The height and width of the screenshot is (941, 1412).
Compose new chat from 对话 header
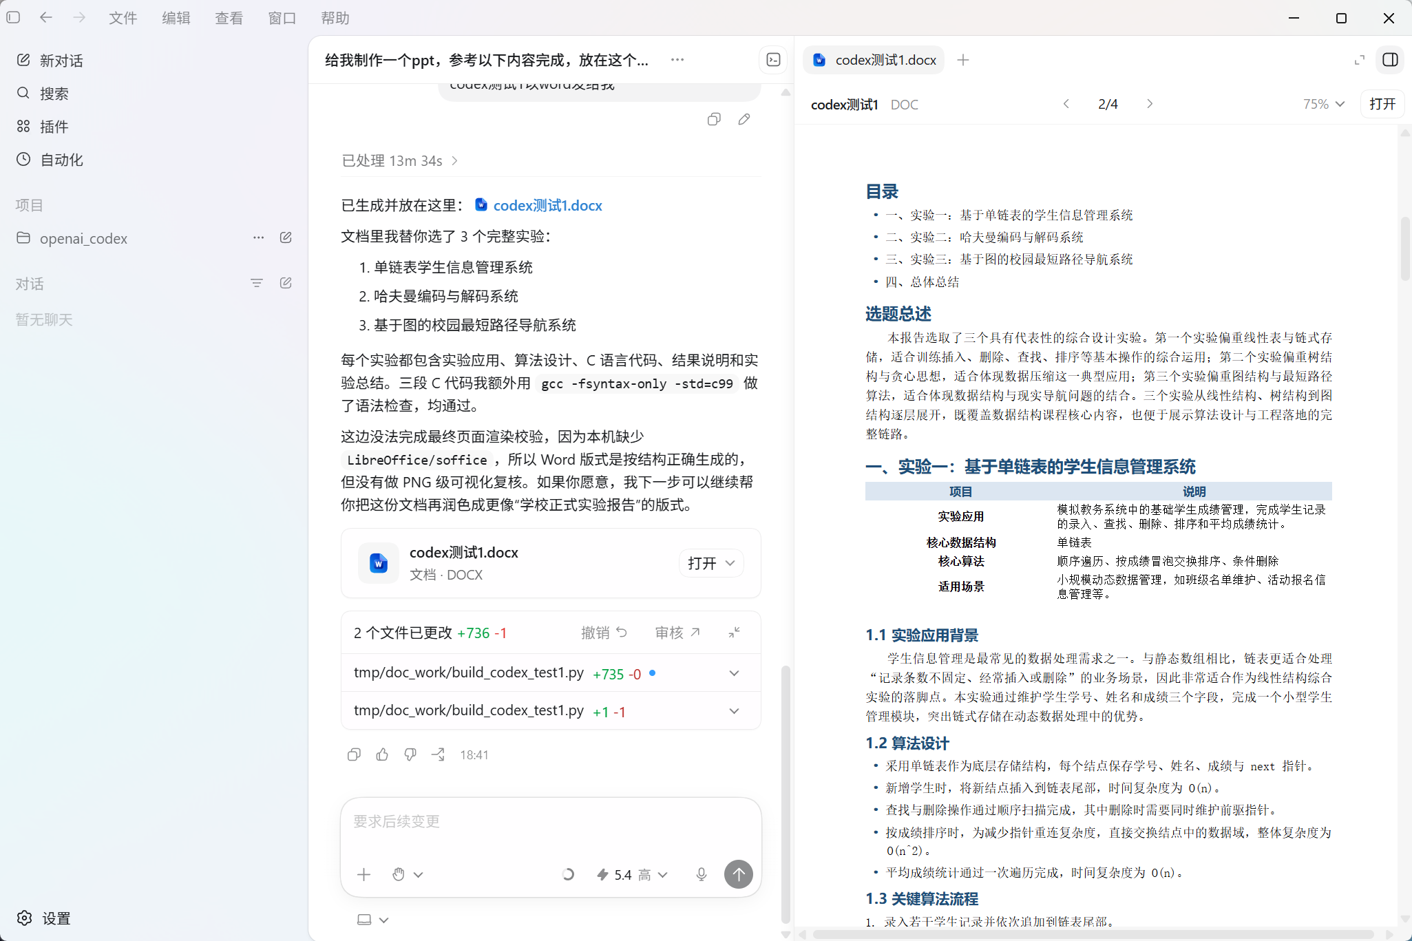[286, 283]
